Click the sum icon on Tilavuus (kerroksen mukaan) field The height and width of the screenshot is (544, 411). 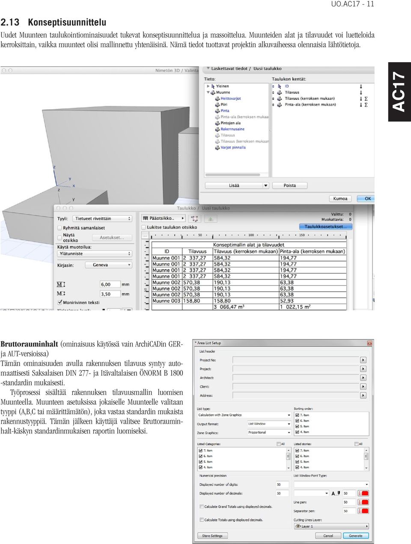366,99
